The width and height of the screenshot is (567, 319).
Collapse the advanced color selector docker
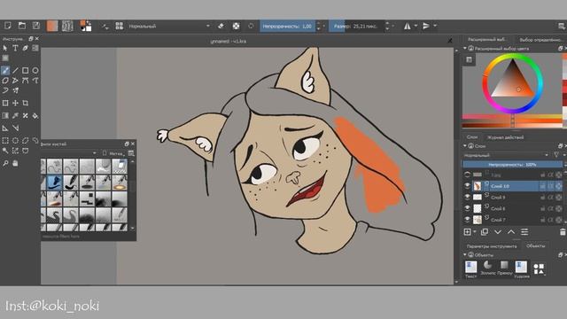(465, 48)
